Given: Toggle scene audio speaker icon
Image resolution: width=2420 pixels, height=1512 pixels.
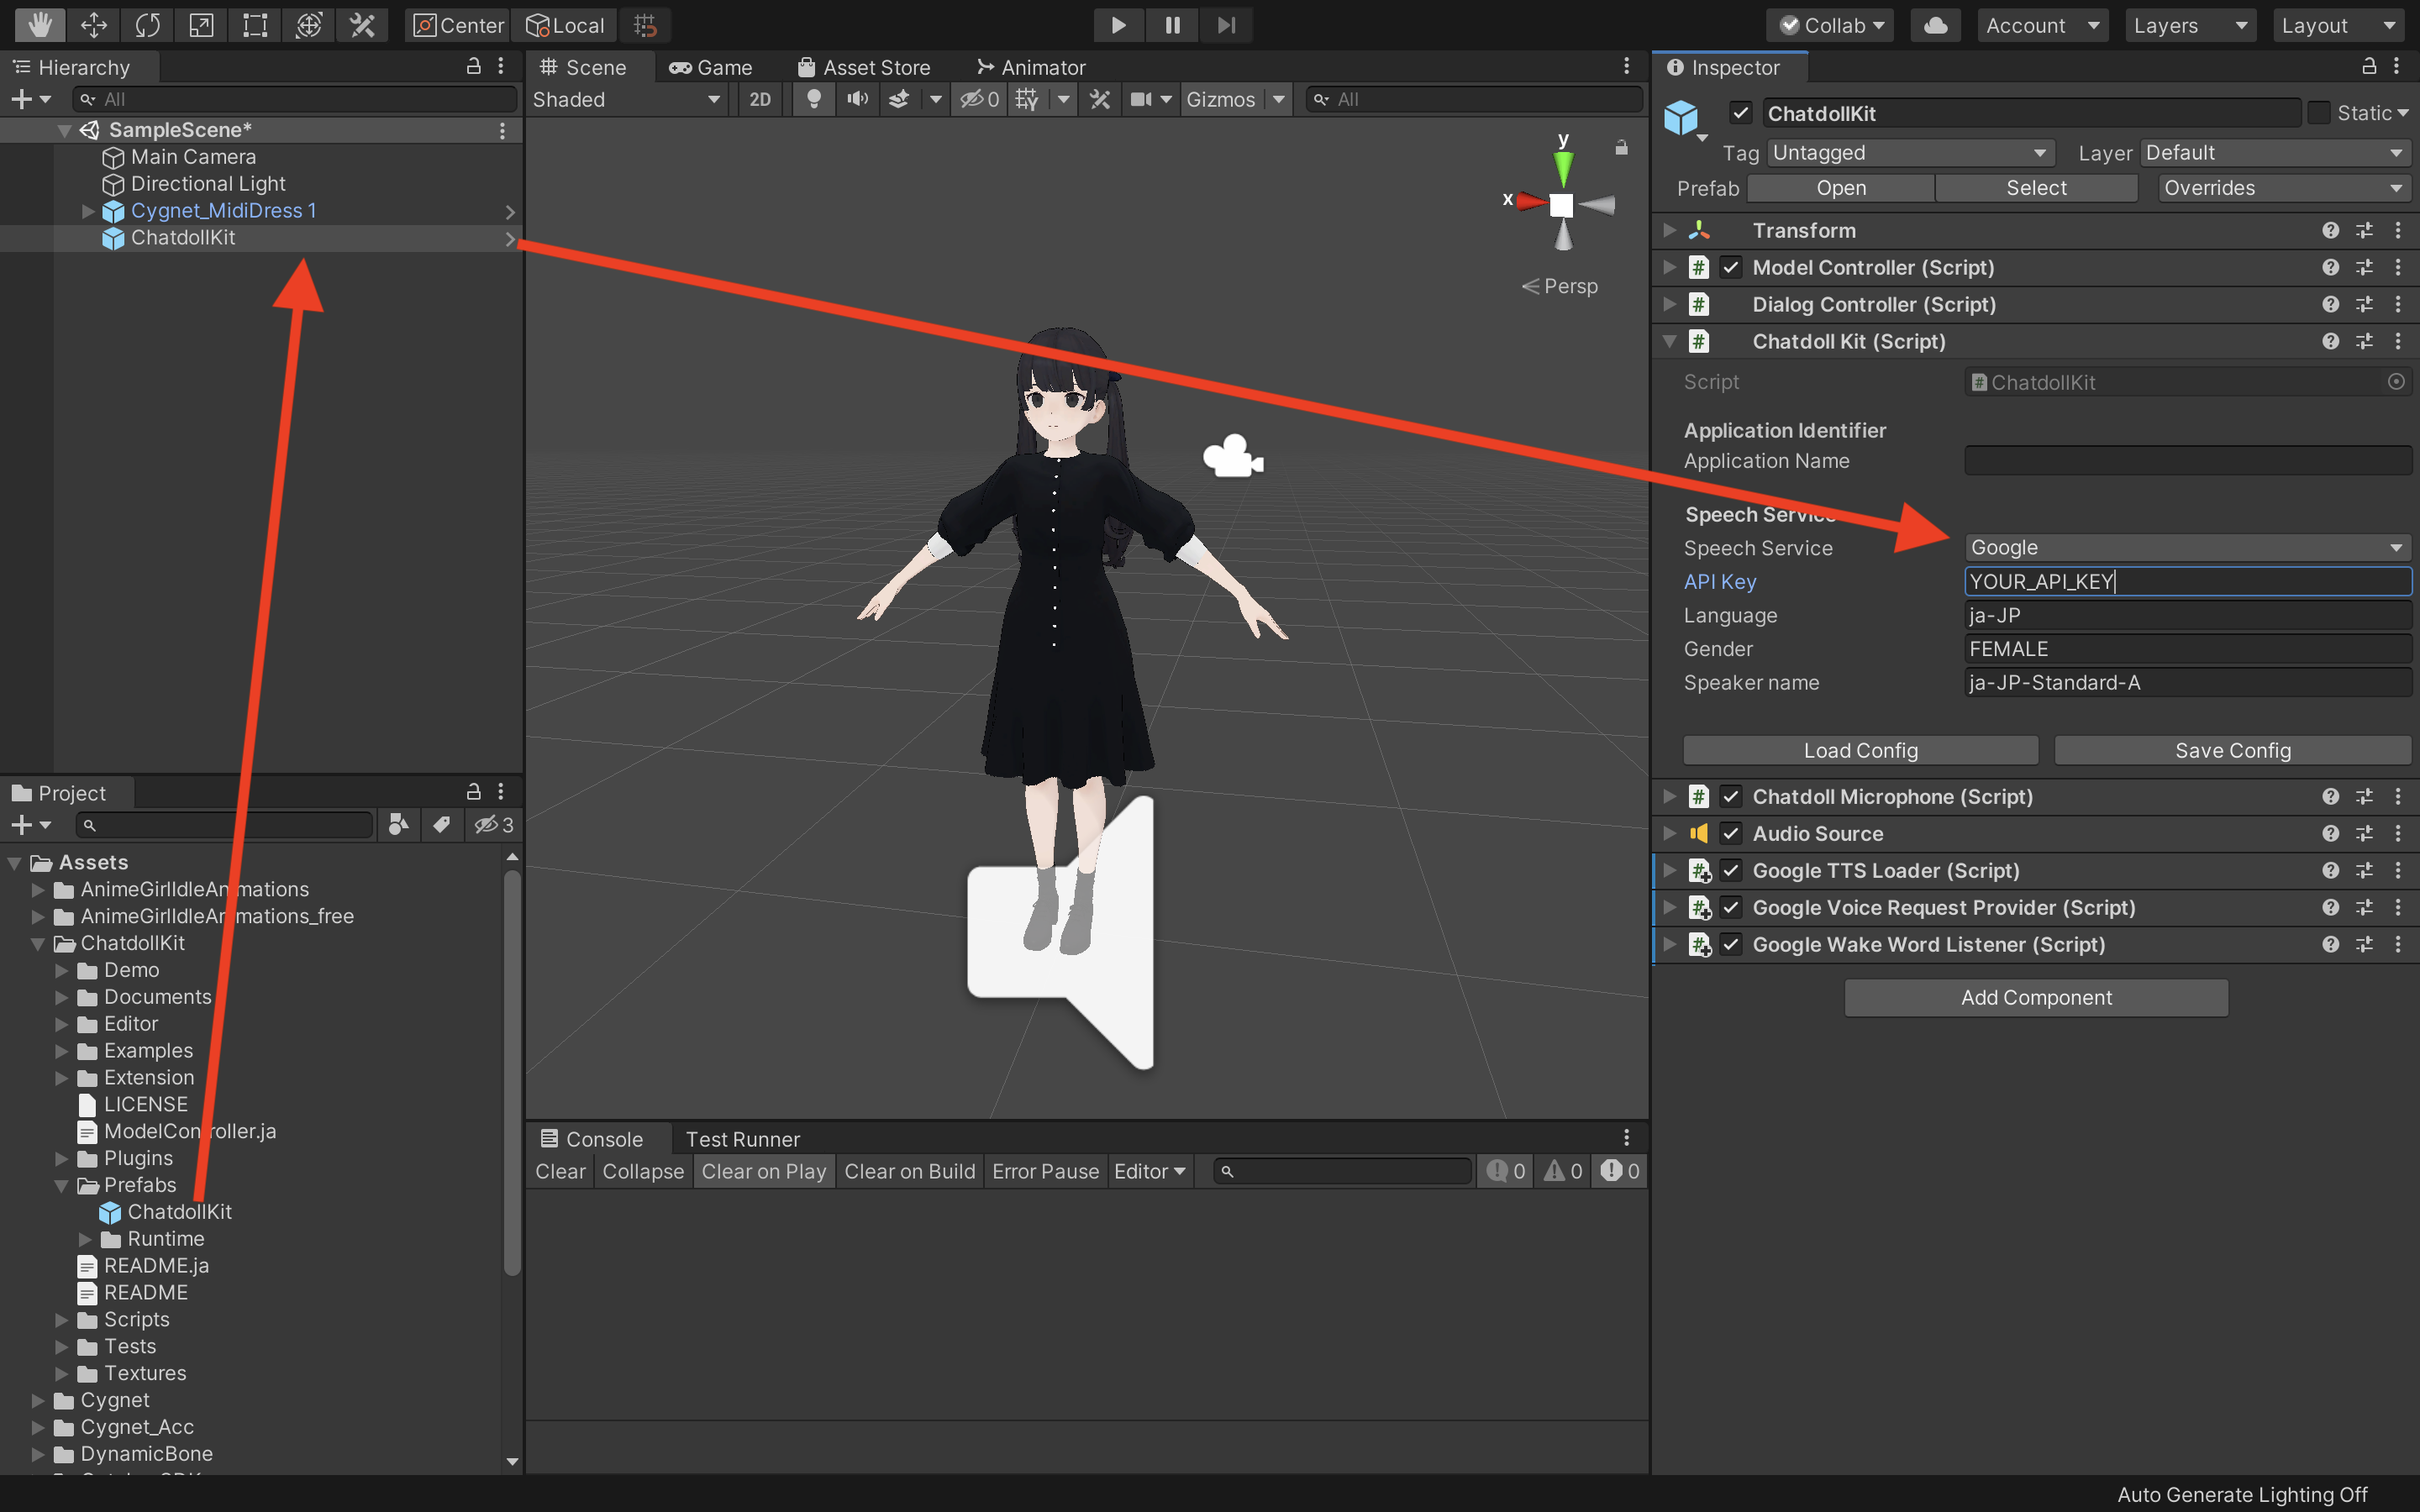Looking at the screenshot, I should (857, 99).
